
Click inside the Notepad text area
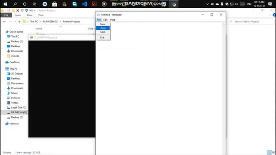159,88
